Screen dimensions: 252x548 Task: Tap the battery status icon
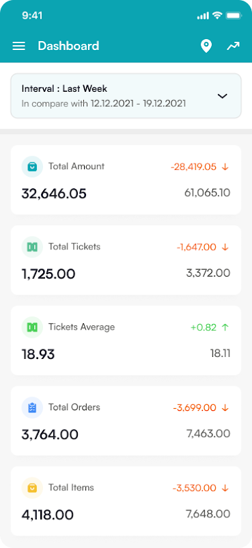pyautogui.click(x=233, y=16)
